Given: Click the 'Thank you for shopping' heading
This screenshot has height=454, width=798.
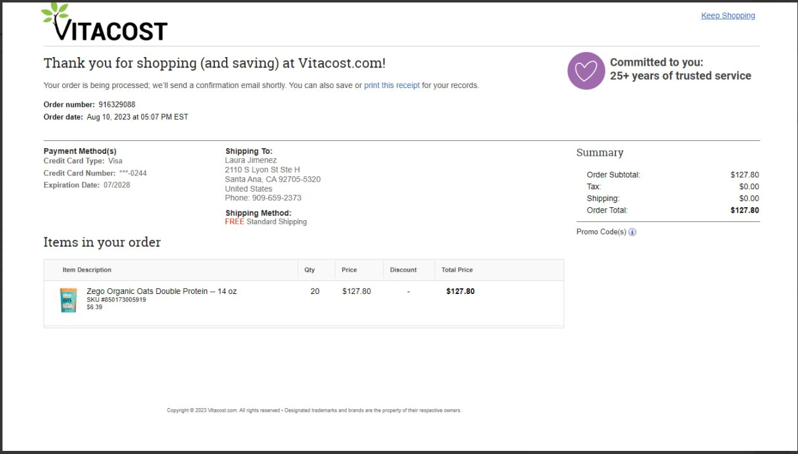Looking at the screenshot, I should point(214,63).
